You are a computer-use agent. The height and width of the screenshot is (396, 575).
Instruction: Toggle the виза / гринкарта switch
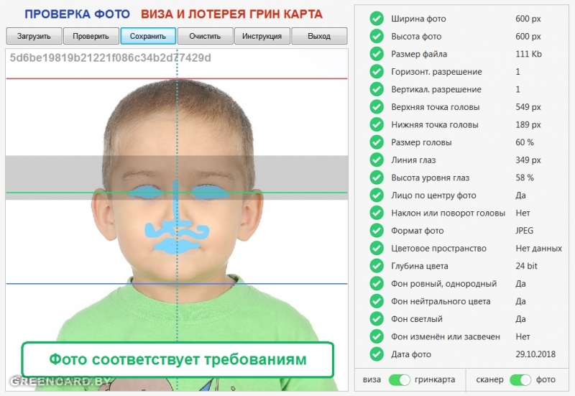[x=400, y=380]
